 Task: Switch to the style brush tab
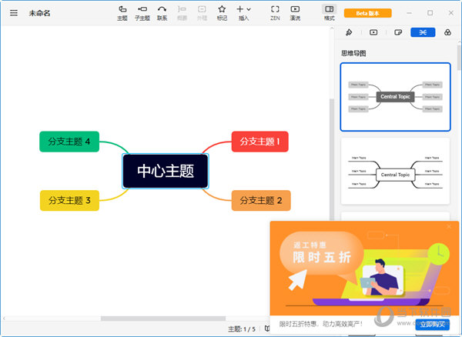coord(349,32)
